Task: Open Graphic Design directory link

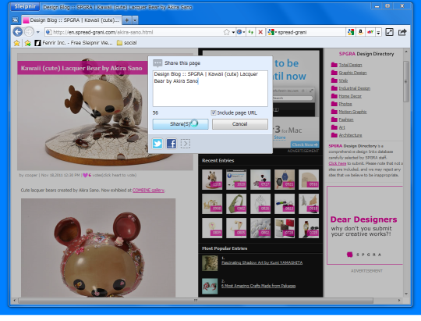Action: point(352,73)
